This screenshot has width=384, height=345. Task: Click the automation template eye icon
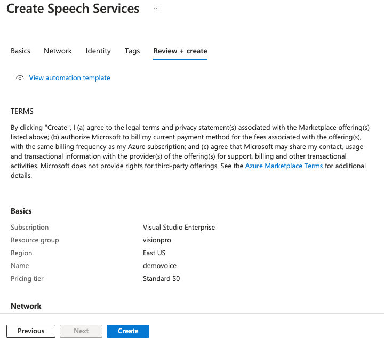point(20,78)
